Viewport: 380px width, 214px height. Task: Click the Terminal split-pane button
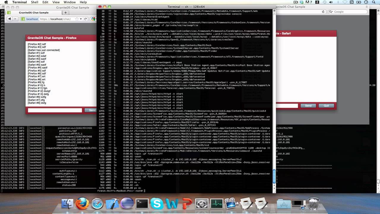(x=274, y=10)
